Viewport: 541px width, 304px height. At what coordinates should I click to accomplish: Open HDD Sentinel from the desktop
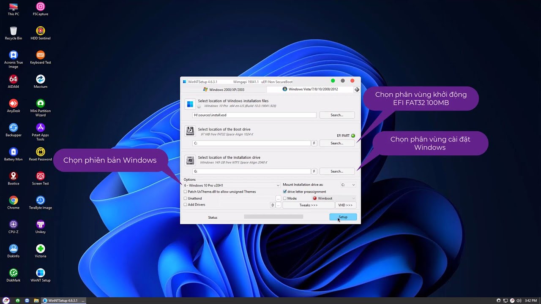click(x=41, y=33)
